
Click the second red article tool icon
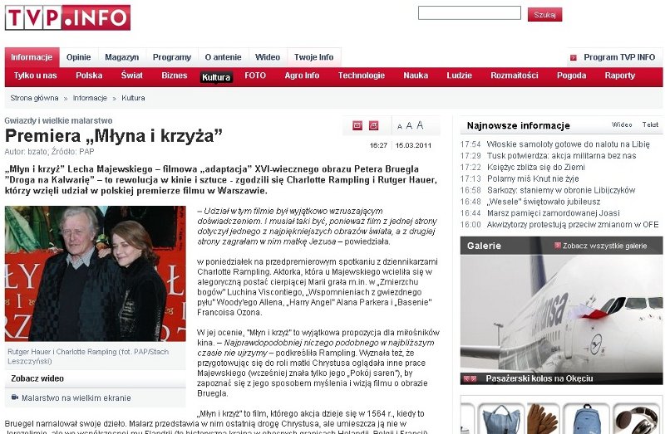374,125
